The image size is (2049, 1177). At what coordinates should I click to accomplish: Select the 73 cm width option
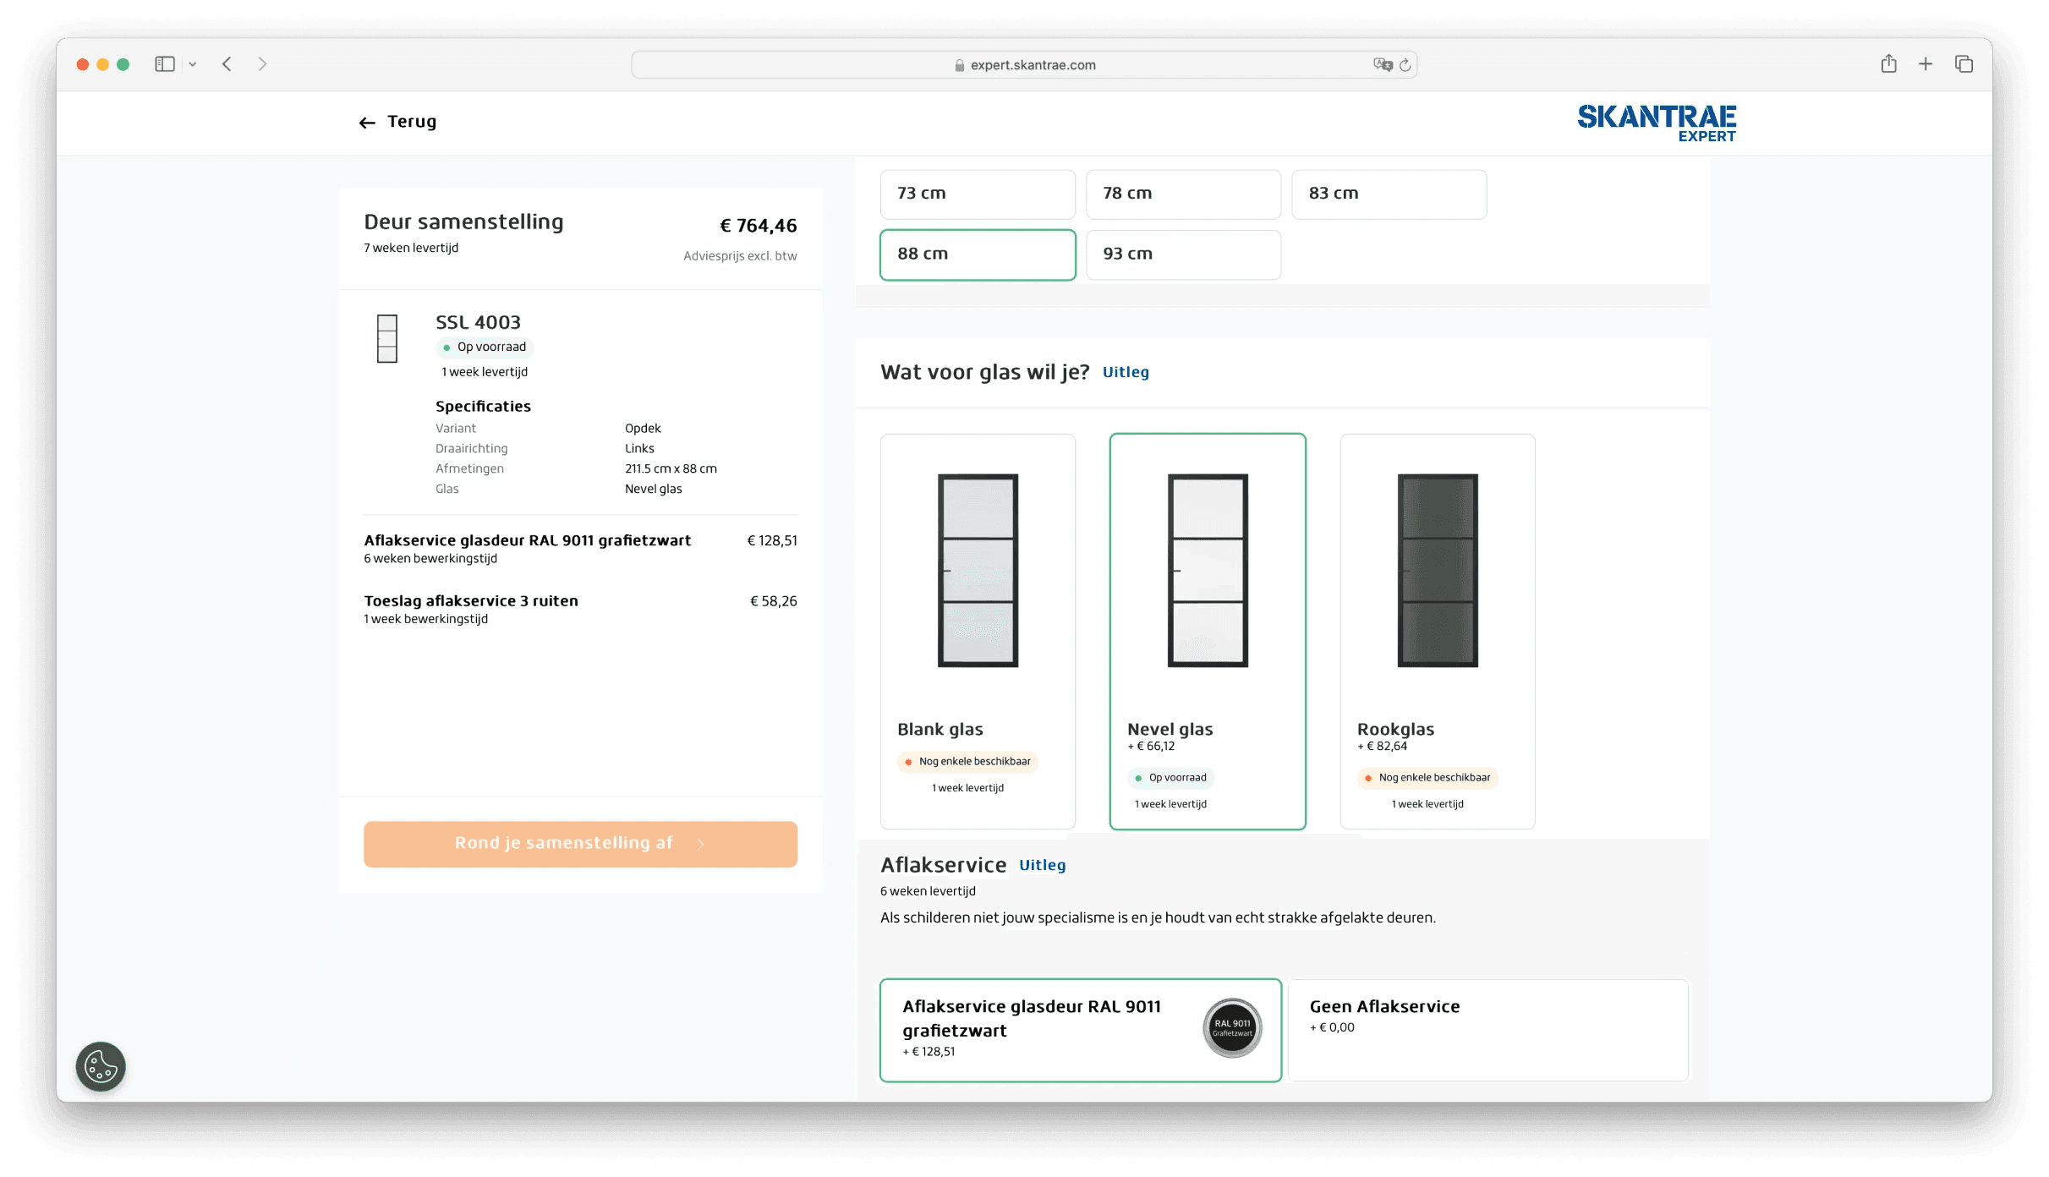coord(977,194)
